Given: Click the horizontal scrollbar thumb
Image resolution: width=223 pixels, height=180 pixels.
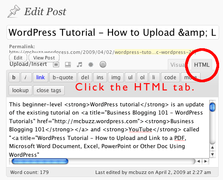Looking at the screenshot, I should [40, 161].
